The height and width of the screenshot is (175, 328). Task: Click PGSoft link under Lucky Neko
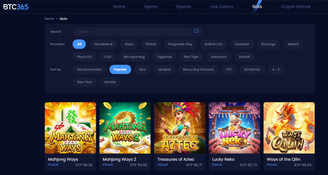click(x=217, y=165)
